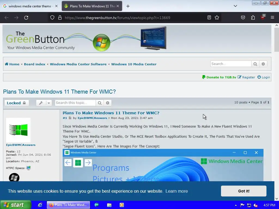The image size is (279, 209).
Task: Click the site search magnifier button
Action: coord(255,64)
